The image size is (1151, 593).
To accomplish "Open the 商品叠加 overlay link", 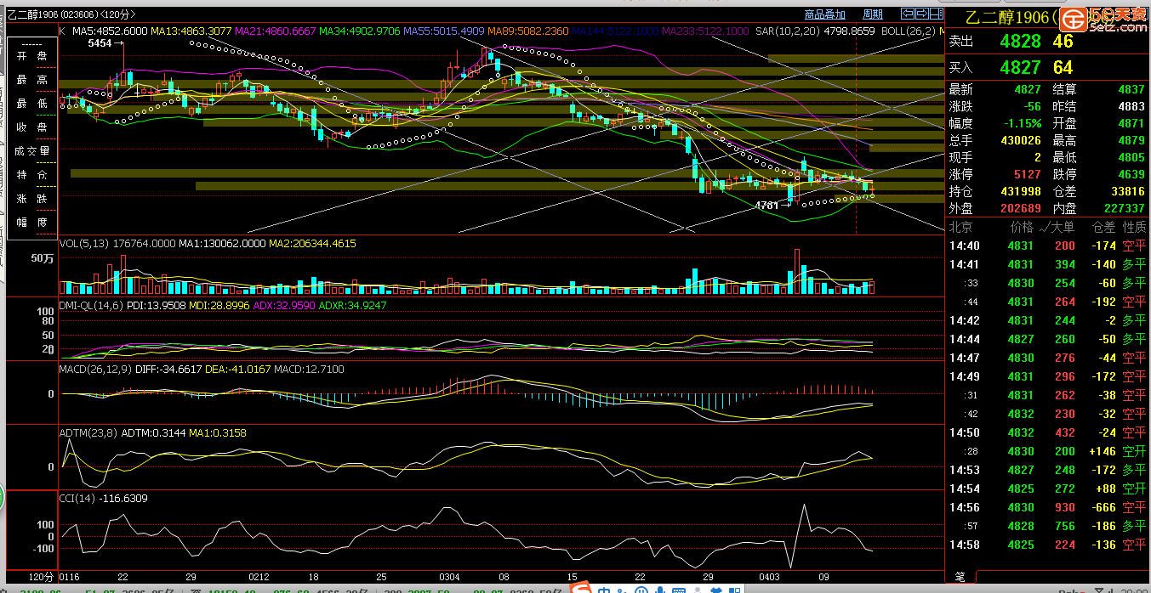I will [x=825, y=14].
